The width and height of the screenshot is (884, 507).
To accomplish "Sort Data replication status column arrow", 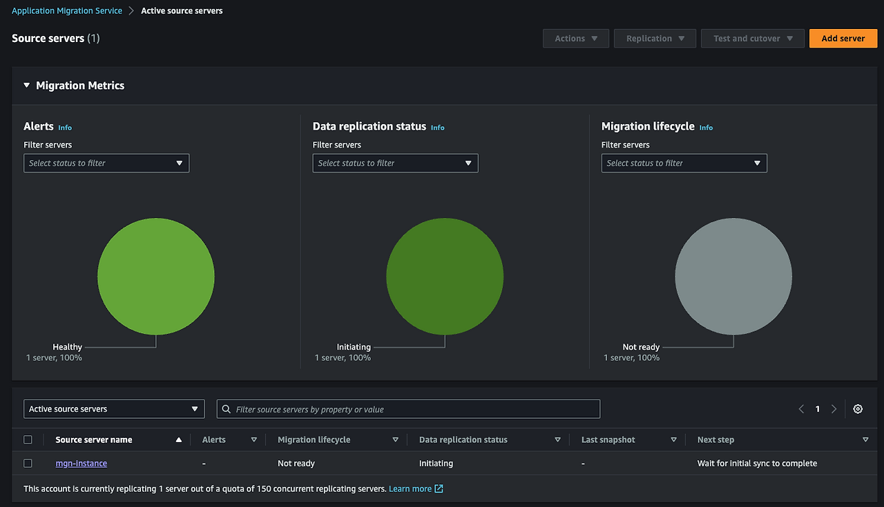I will click(557, 439).
